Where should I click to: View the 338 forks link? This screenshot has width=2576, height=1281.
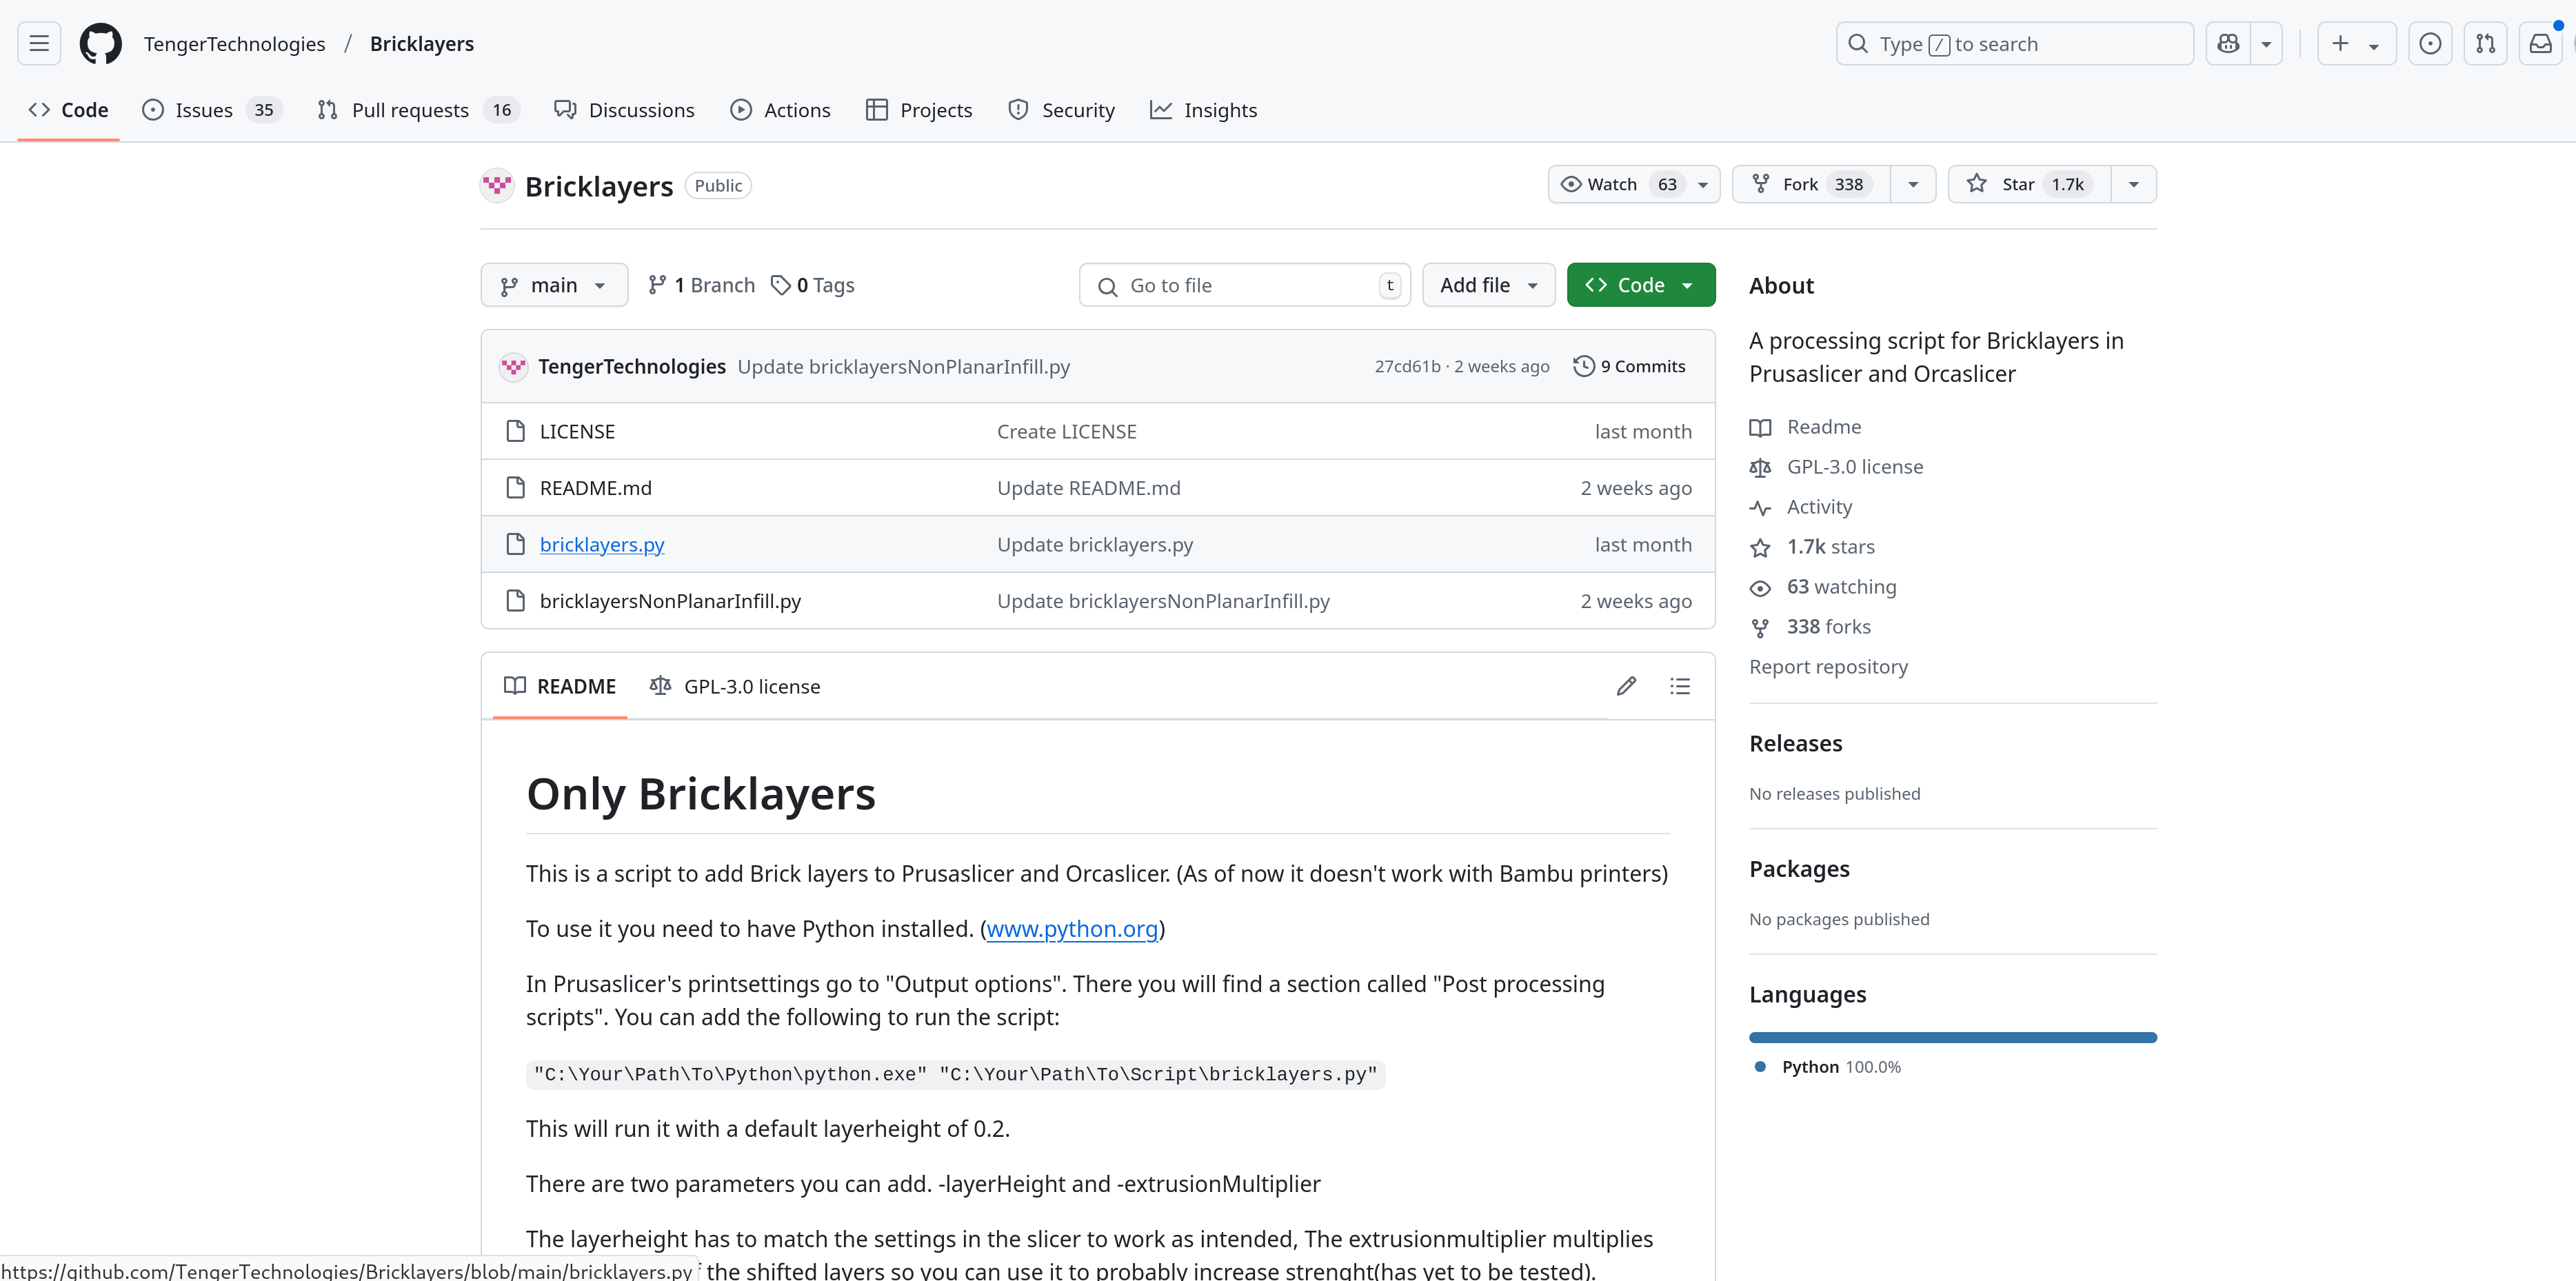coord(1810,627)
